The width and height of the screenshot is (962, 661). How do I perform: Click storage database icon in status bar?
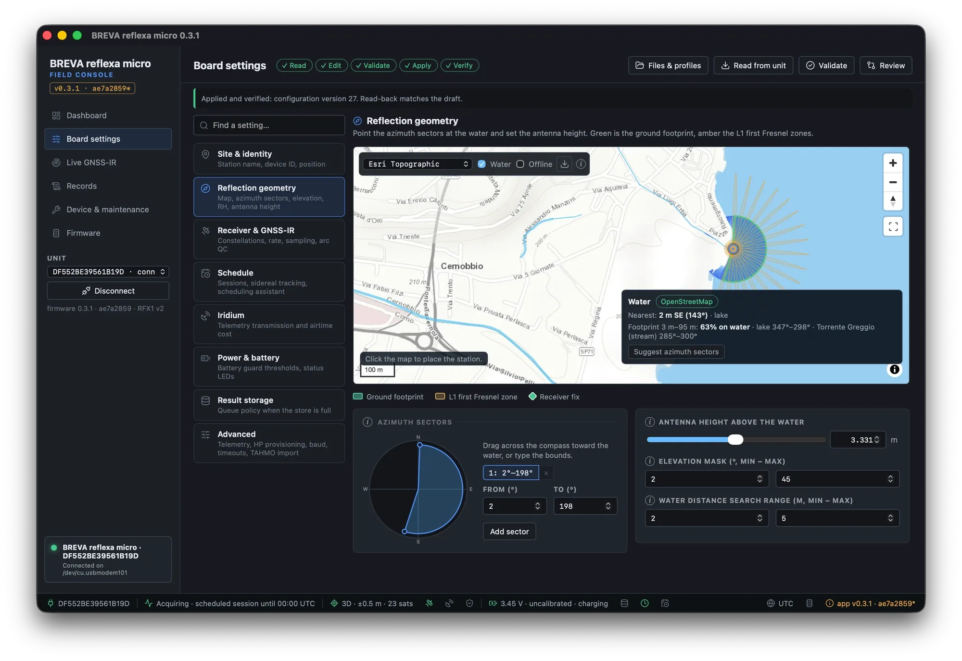point(624,603)
